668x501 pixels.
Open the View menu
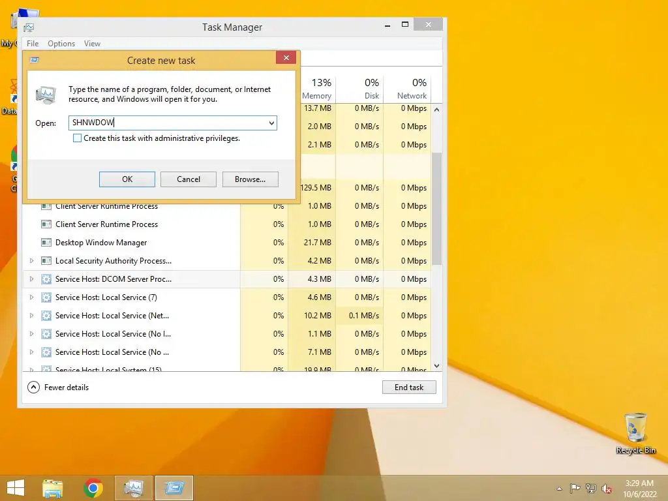[92, 44]
